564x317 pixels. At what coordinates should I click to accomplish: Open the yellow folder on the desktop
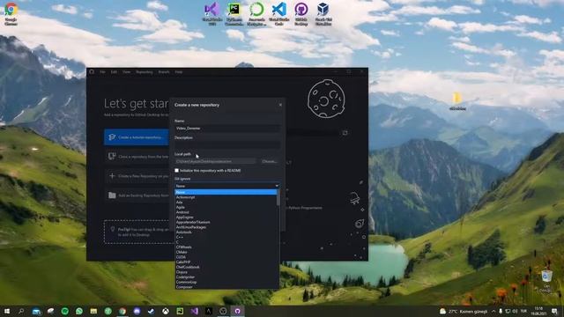coord(457,101)
